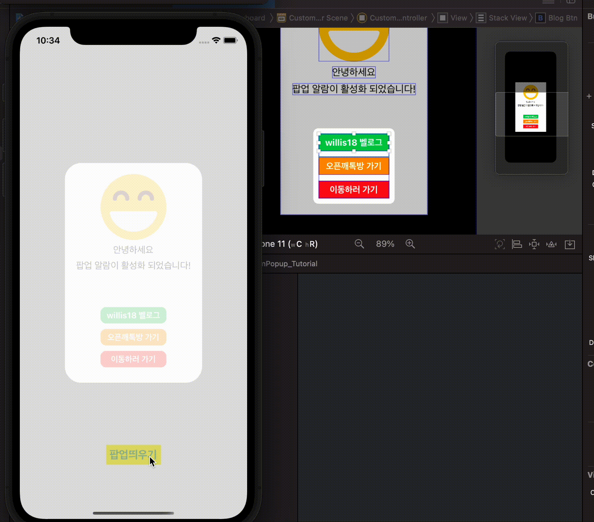Click the 팝업띄우기 button in the simulator

click(133, 455)
